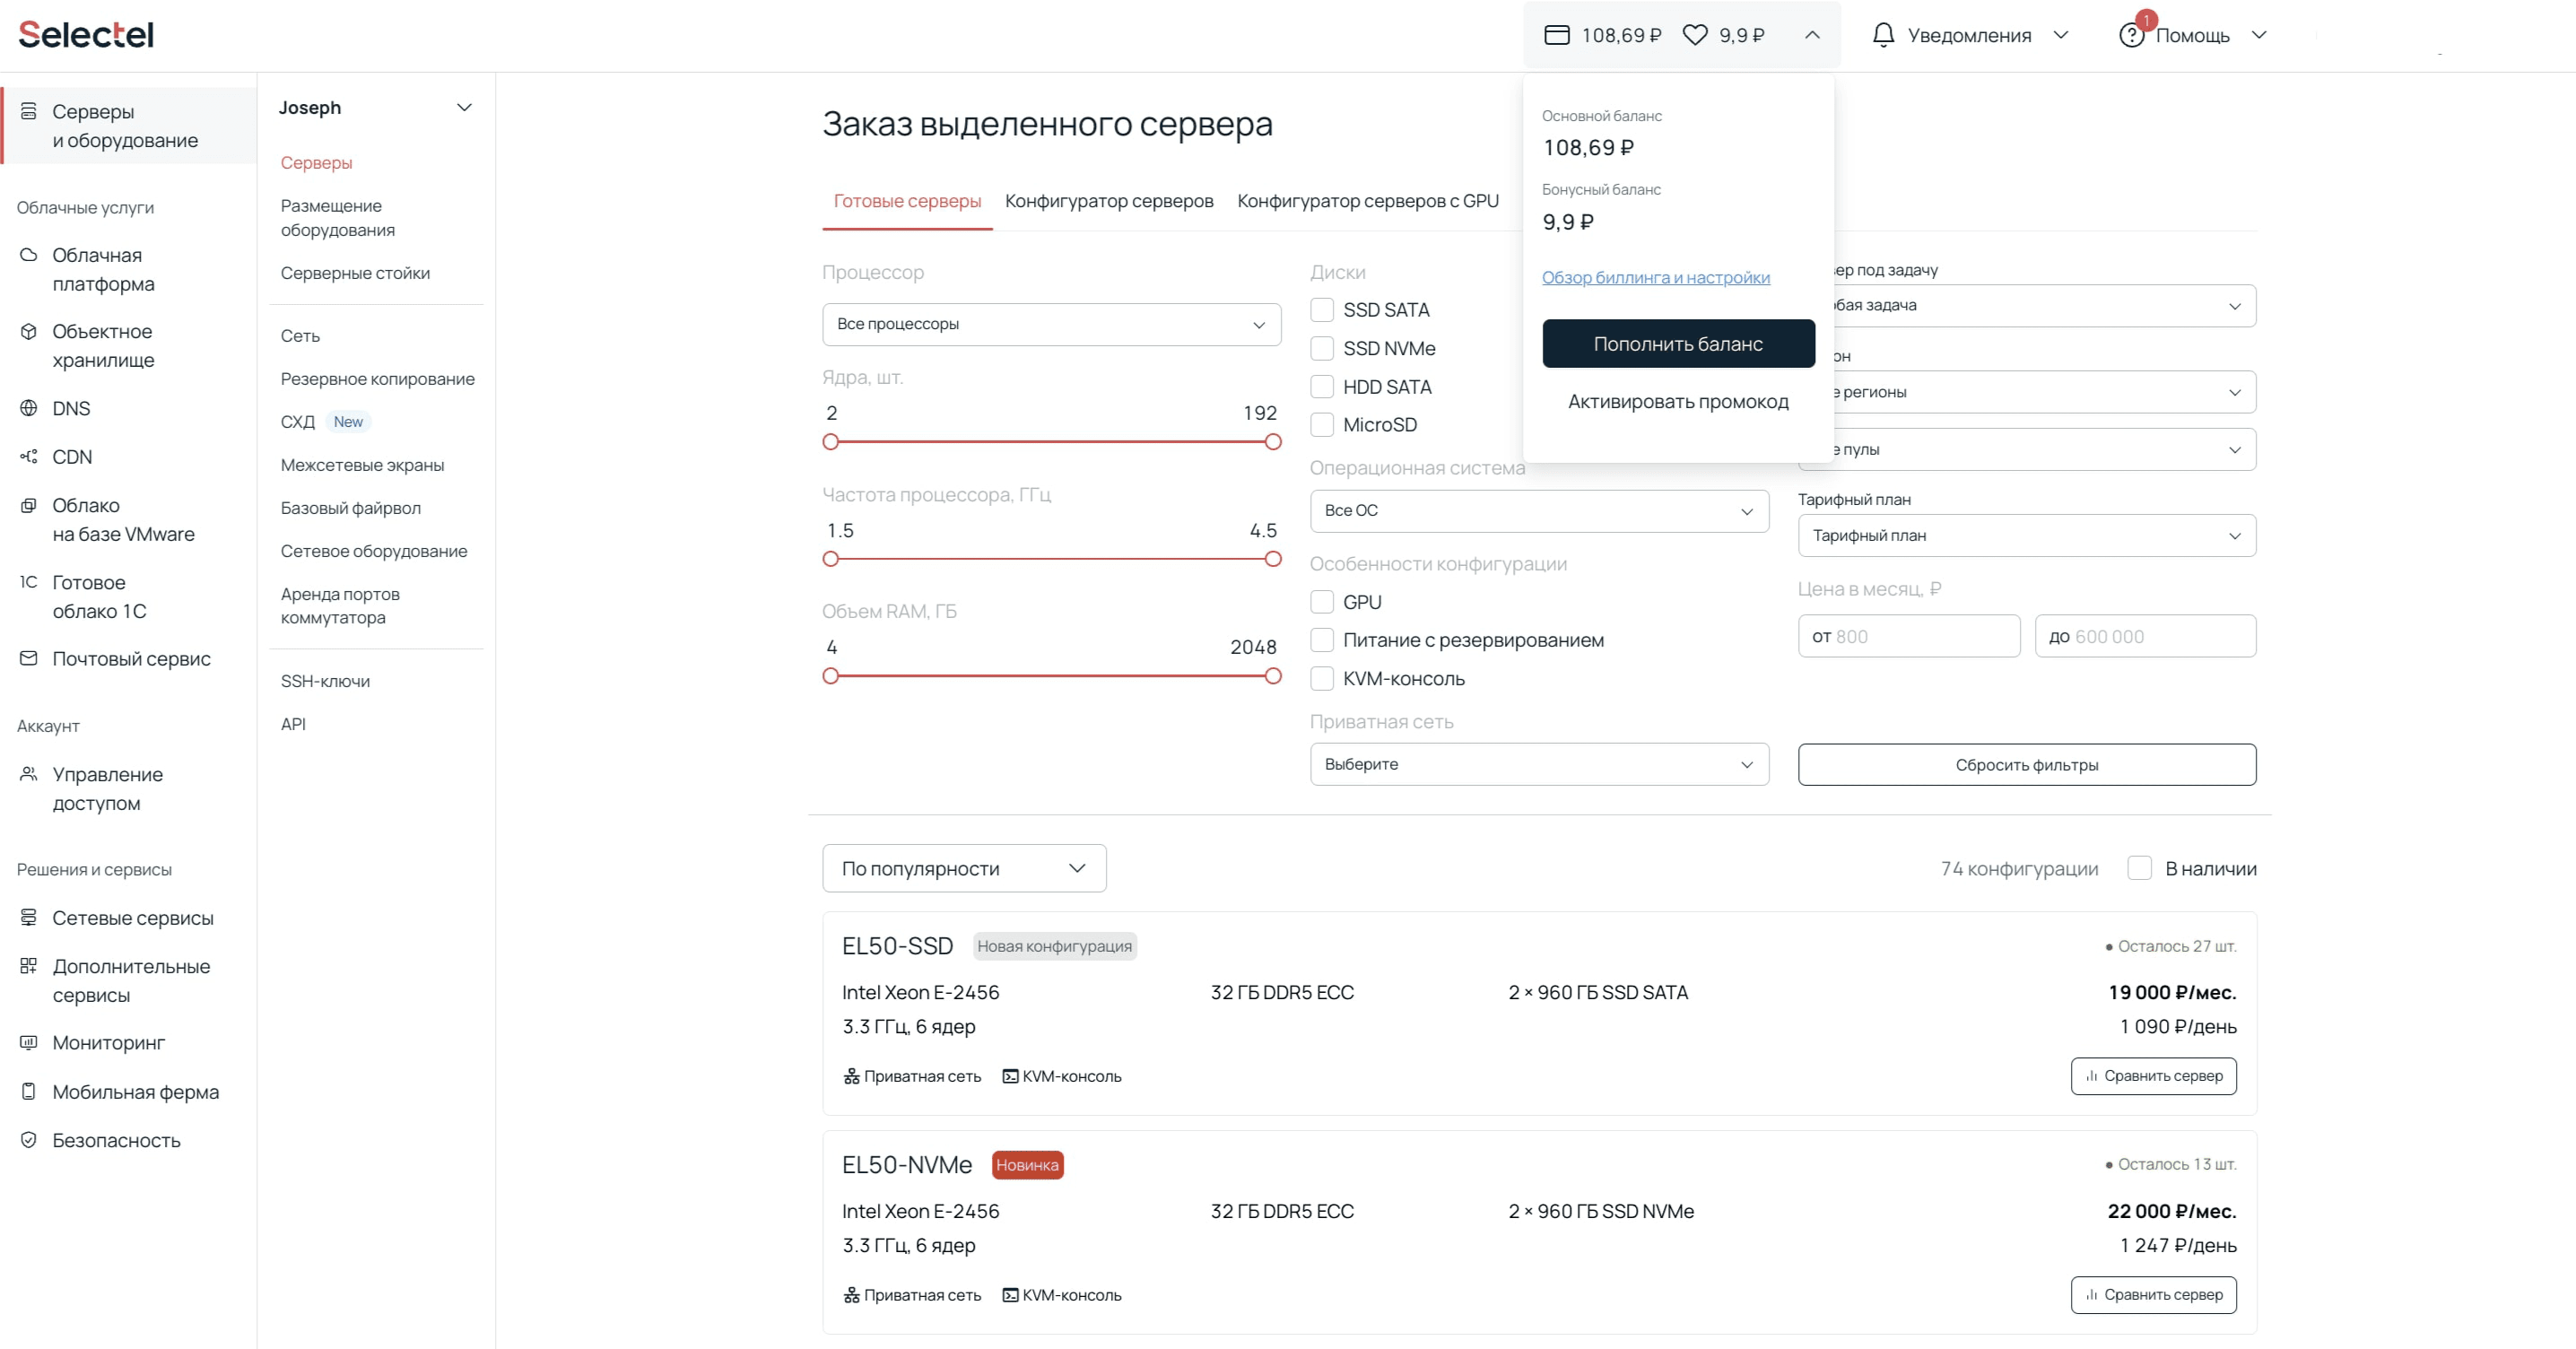Toggle the 'В наличии' checkbox
The width and height of the screenshot is (2576, 1349).
tap(2139, 868)
